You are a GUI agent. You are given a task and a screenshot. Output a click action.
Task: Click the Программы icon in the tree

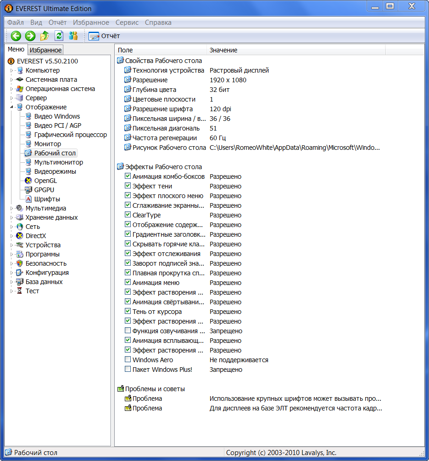point(20,254)
